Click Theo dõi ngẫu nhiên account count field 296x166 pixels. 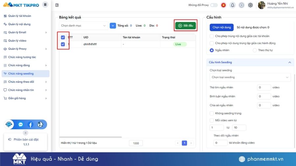coord(220,143)
